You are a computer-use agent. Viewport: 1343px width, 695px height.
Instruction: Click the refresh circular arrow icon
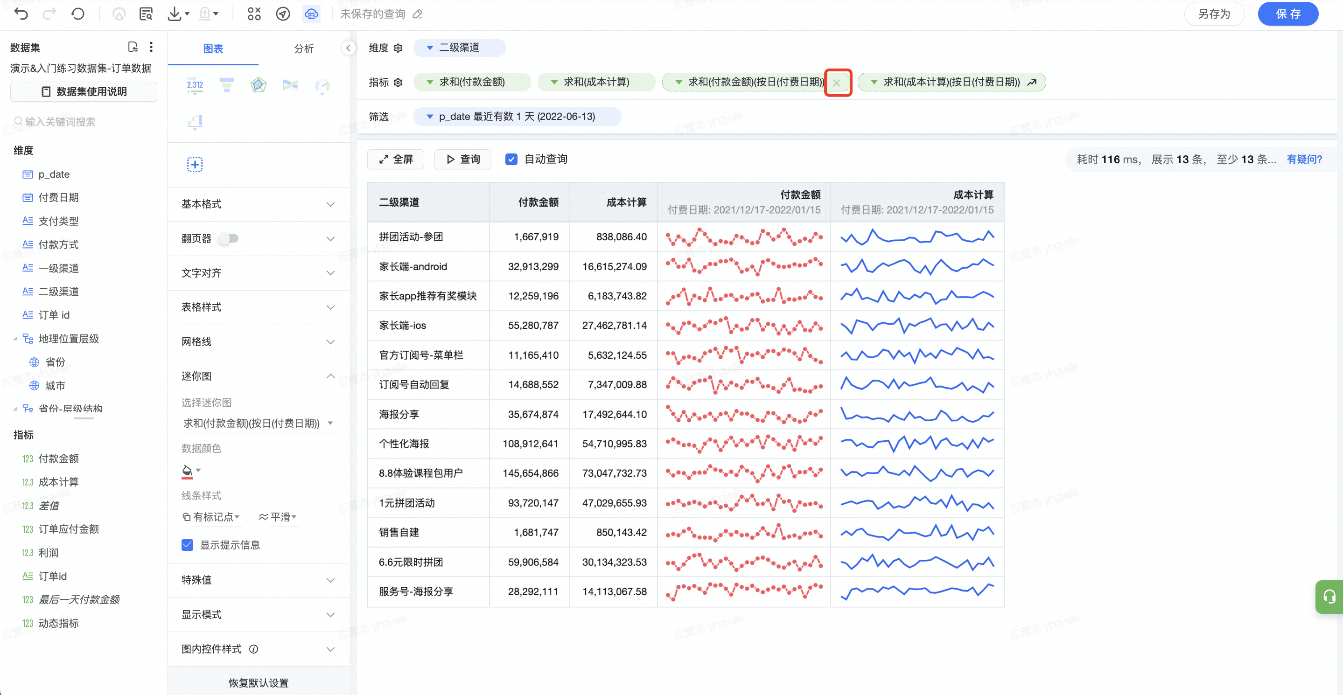tap(77, 14)
